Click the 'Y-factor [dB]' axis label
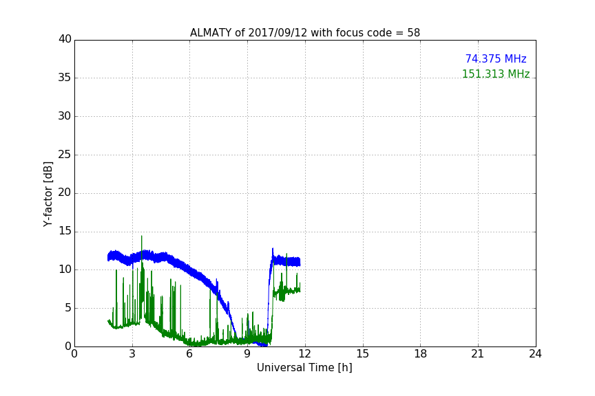The width and height of the screenshot is (595, 396). [x=48, y=194]
